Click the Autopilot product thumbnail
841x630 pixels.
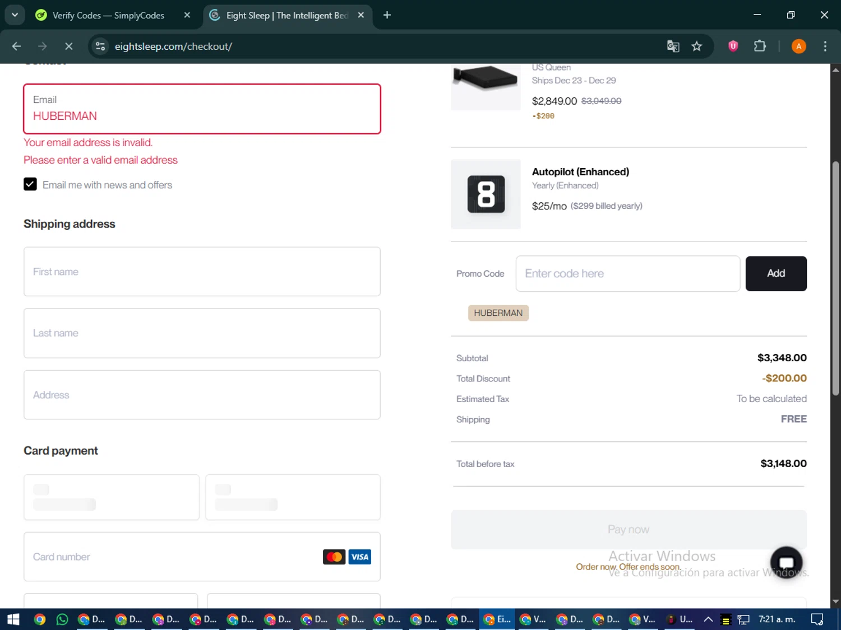pyautogui.click(x=486, y=194)
